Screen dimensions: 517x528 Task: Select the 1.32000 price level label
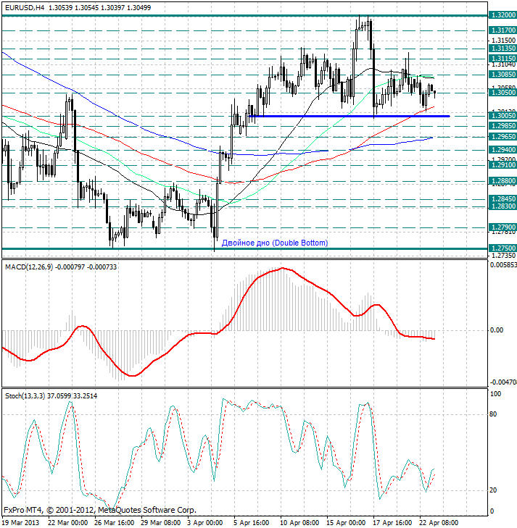tap(502, 15)
